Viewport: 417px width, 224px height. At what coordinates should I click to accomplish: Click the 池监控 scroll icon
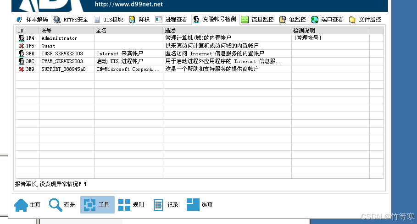283,20
